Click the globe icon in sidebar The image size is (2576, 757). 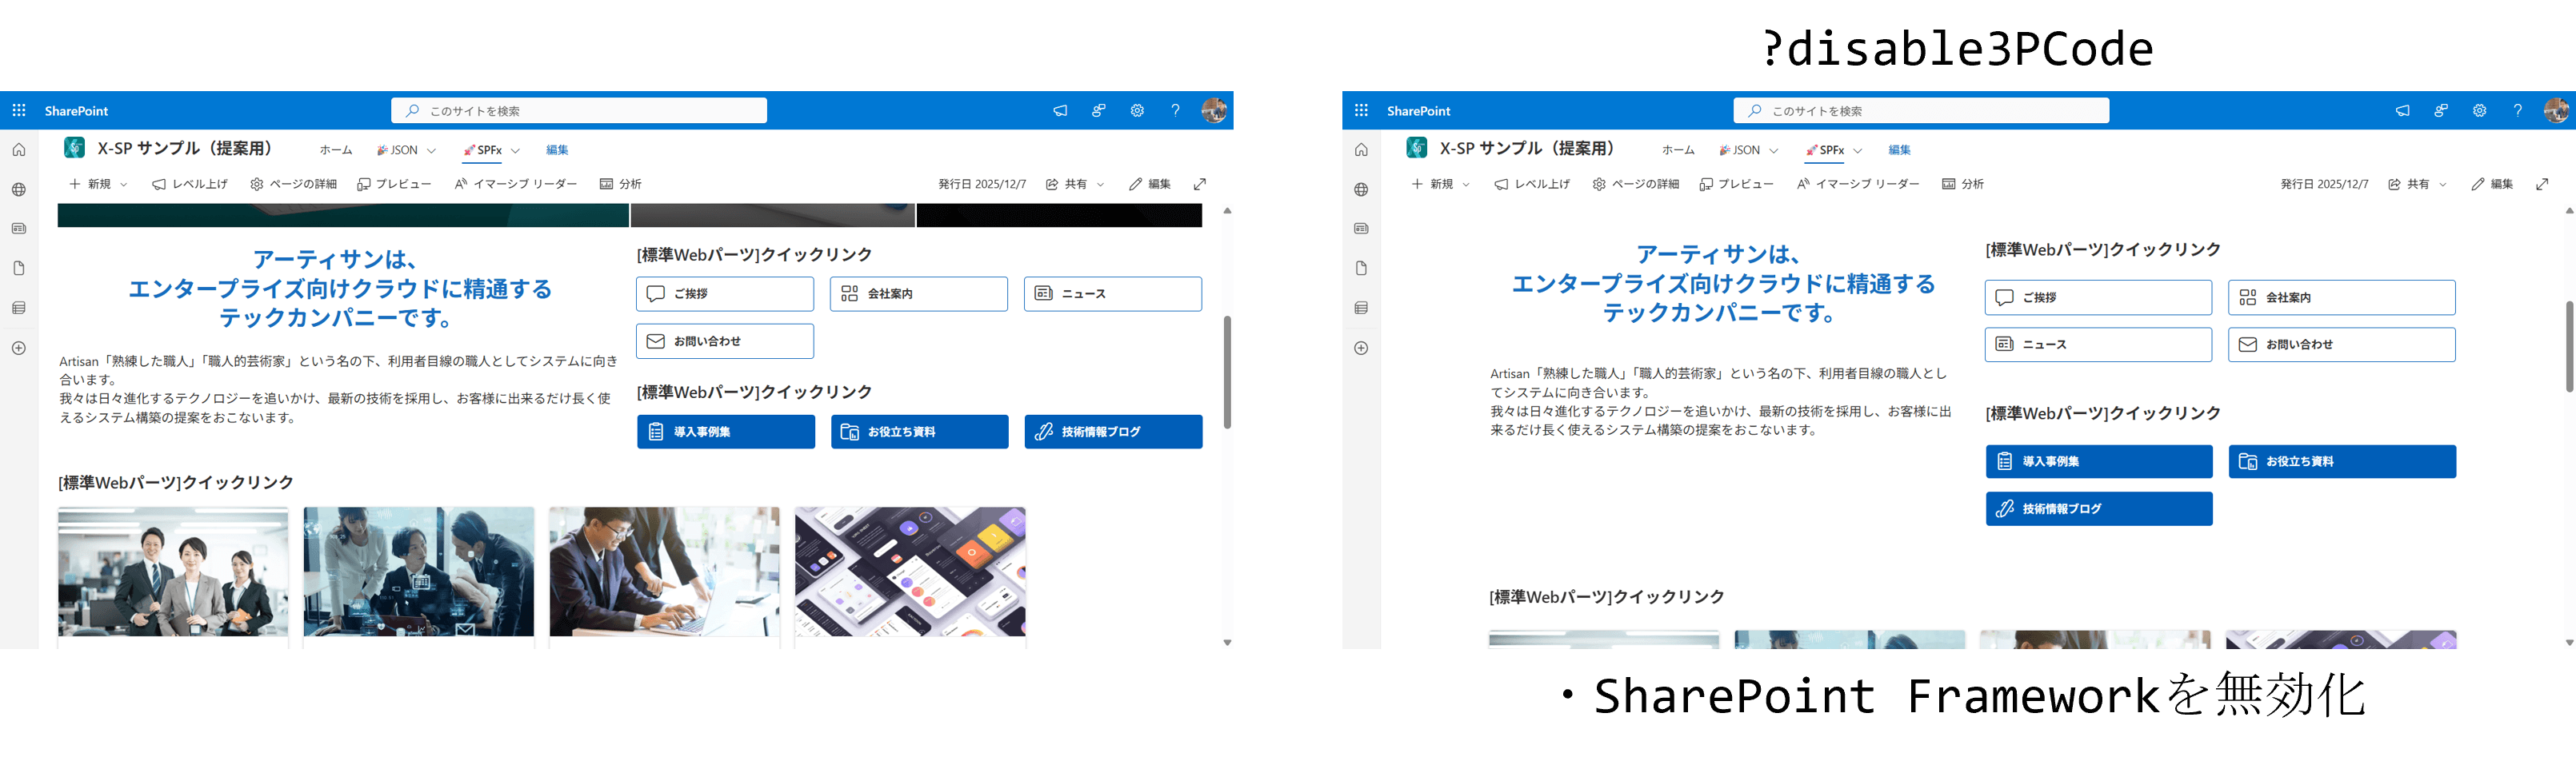coord(18,189)
